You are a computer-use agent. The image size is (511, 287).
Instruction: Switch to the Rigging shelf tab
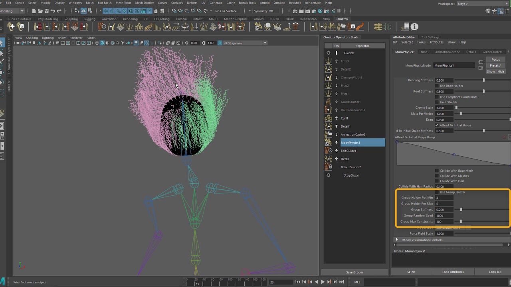tap(90, 19)
